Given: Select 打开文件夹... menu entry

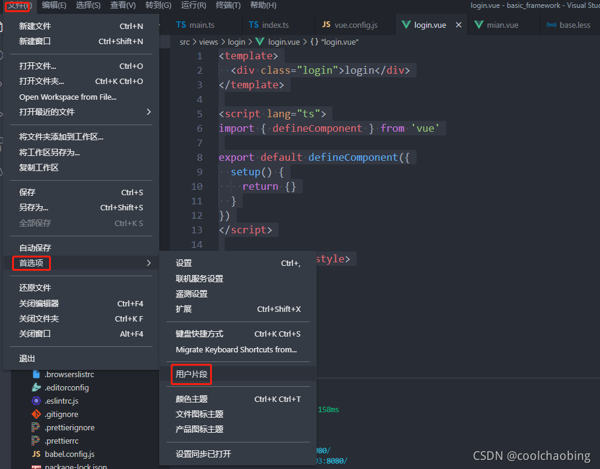Looking at the screenshot, I should coord(81,82).
